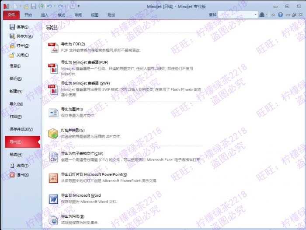Screen dimensions: 306x230
Task: Click the package box icon for 打包并转到
Action: pos(53,134)
